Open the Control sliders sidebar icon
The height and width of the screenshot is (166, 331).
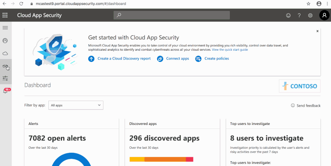[5, 78]
